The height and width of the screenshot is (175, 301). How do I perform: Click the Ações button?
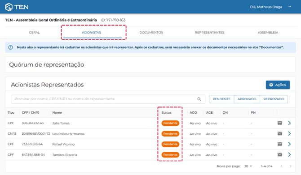278,85
